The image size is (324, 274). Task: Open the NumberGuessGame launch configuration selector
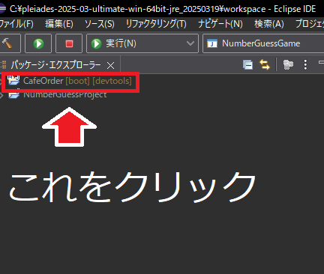263,43
